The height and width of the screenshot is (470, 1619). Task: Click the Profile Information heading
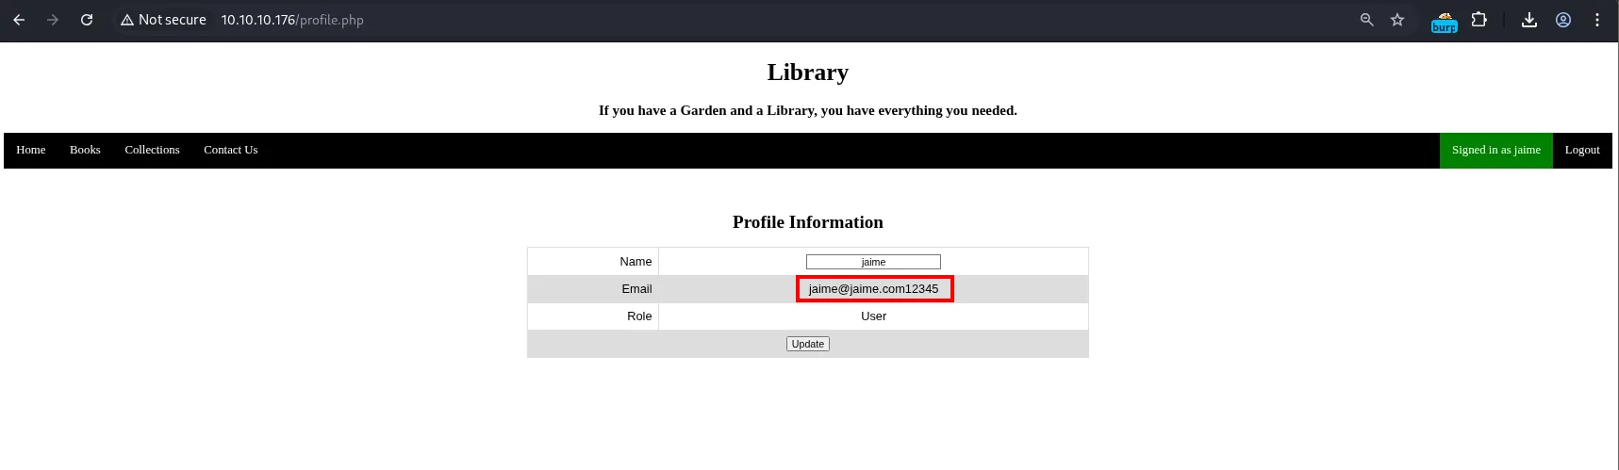[808, 222]
